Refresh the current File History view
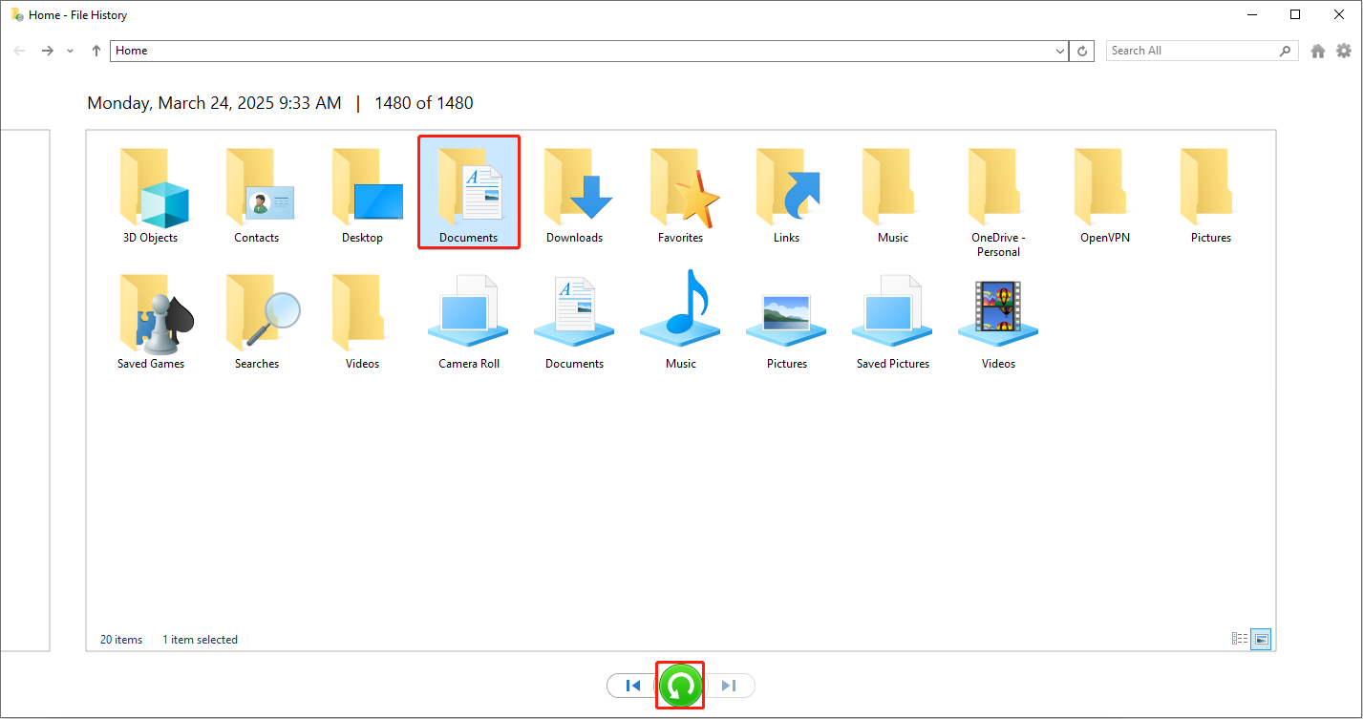Image resolution: width=1363 pixels, height=719 pixels. click(1080, 50)
